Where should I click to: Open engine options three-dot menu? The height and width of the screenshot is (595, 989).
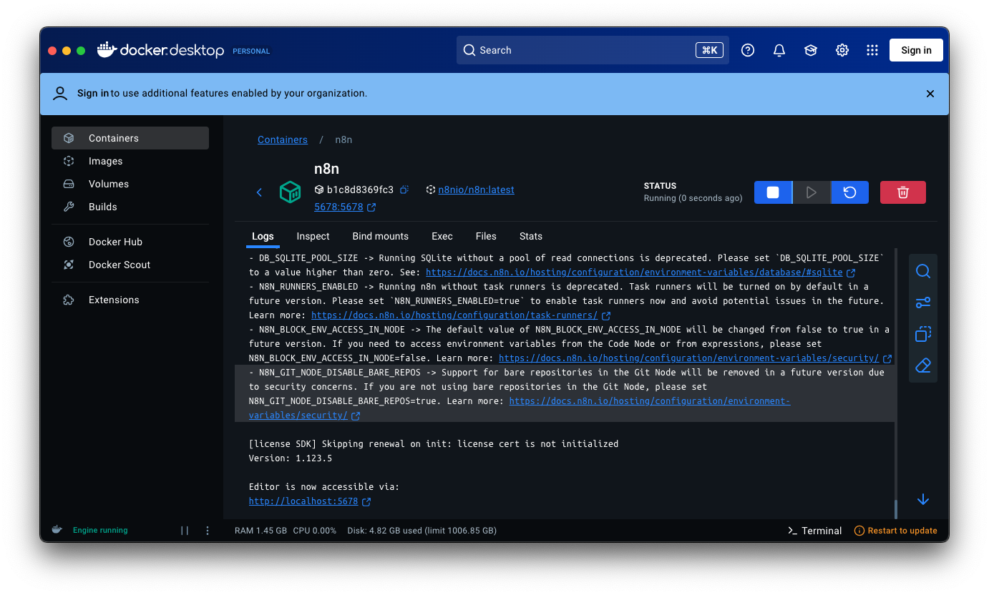pyautogui.click(x=208, y=531)
